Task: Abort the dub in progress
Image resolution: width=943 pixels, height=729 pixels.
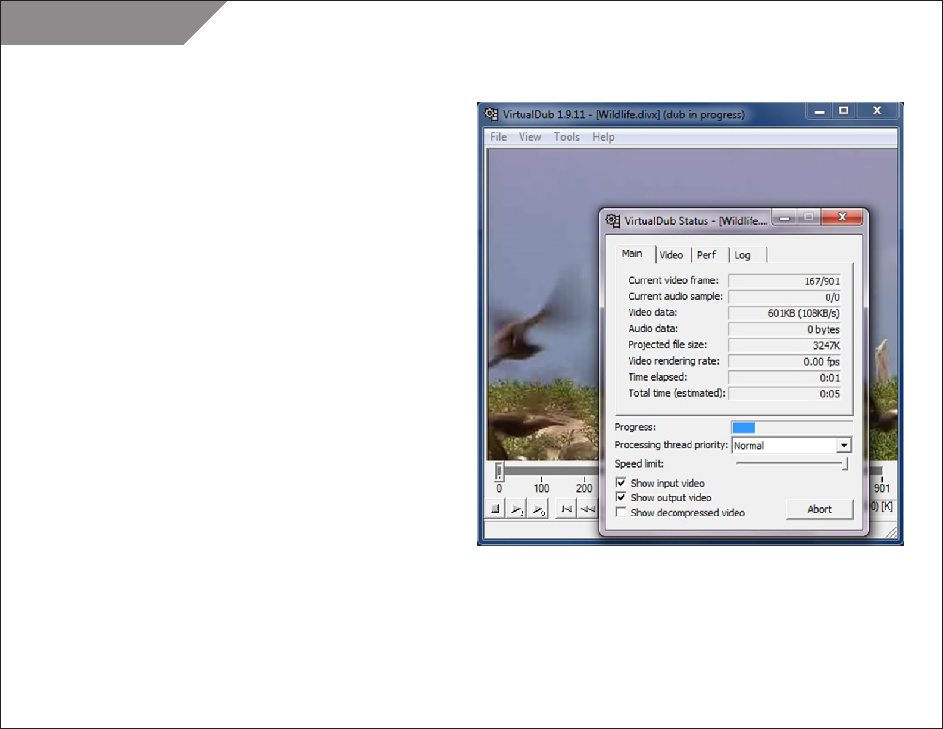Action: 820,509
